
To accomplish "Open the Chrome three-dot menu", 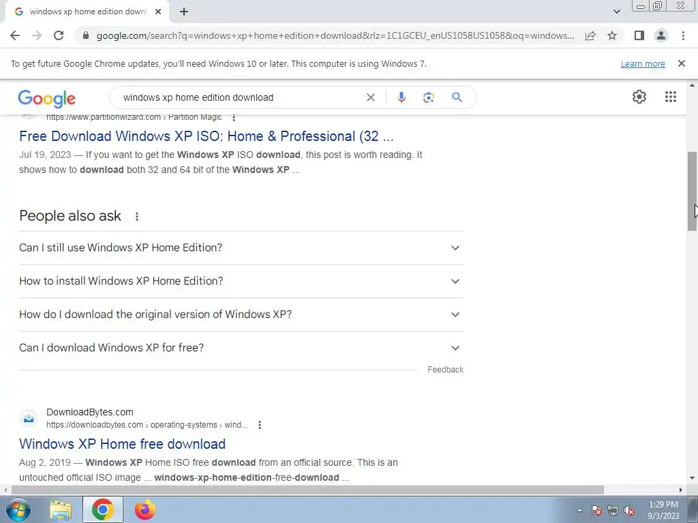I will 683,35.
